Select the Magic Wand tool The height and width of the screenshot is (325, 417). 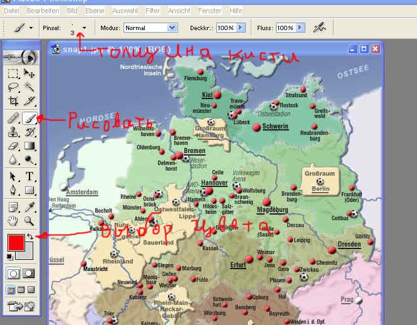29,87
